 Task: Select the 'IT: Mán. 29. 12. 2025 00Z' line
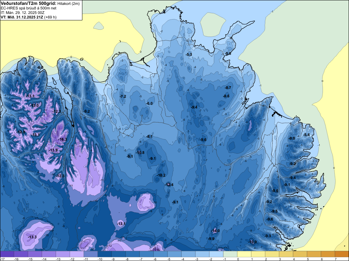[22, 13]
